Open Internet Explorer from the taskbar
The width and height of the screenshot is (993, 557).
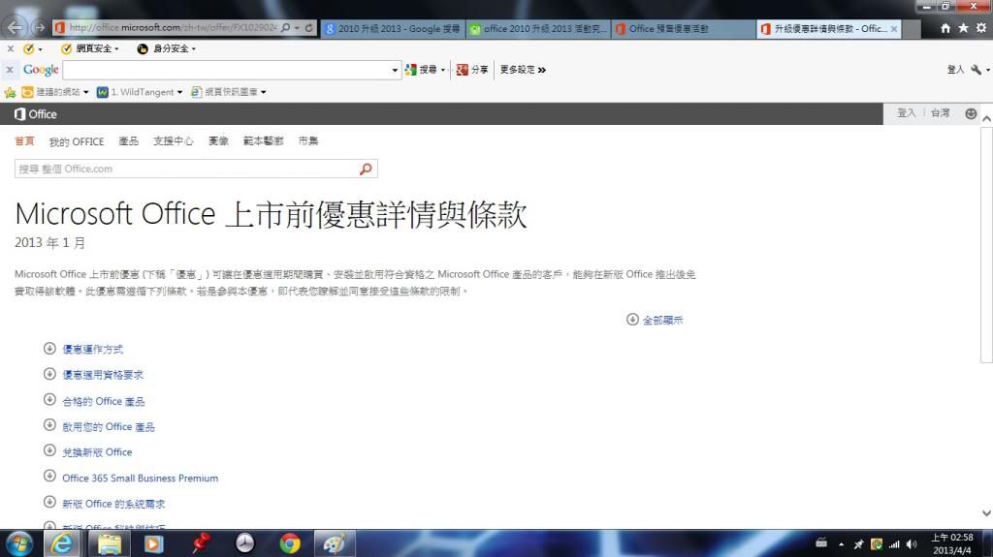click(61, 543)
